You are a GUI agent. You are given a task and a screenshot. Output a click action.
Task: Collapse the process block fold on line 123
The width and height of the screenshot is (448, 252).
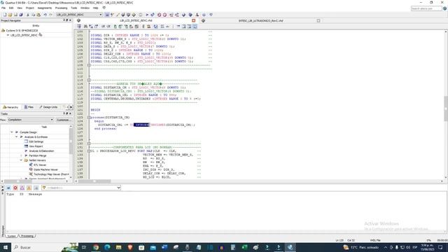tap(89, 118)
